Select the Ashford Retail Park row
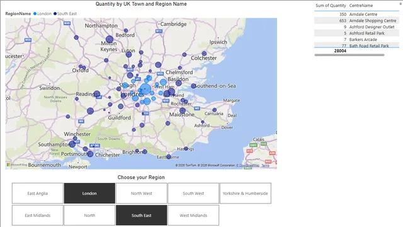 pyautogui.click(x=356, y=33)
